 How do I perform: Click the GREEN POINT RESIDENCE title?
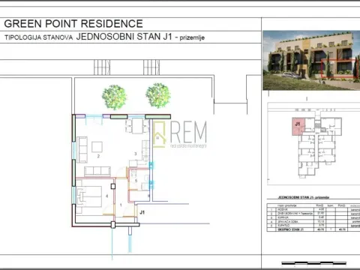point(73,24)
